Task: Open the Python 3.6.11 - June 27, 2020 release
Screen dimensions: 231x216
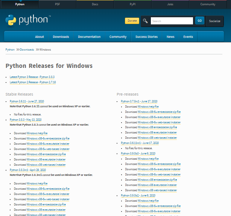Action: 27,101
